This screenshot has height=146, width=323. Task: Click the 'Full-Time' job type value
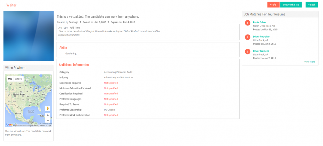75,27
